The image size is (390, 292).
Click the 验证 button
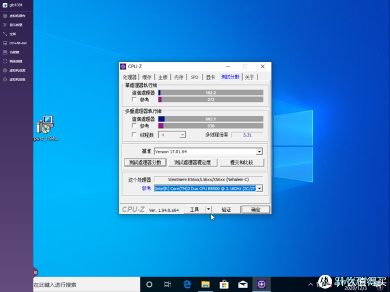pos(226,209)
